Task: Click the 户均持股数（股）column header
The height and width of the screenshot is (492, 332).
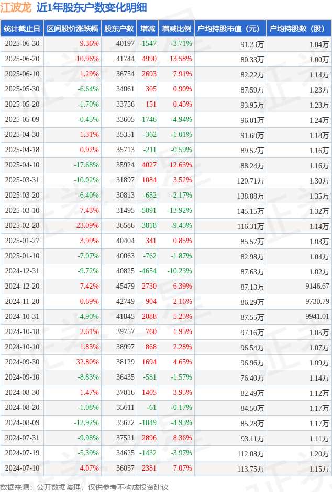Action: [x=298, y=29]
